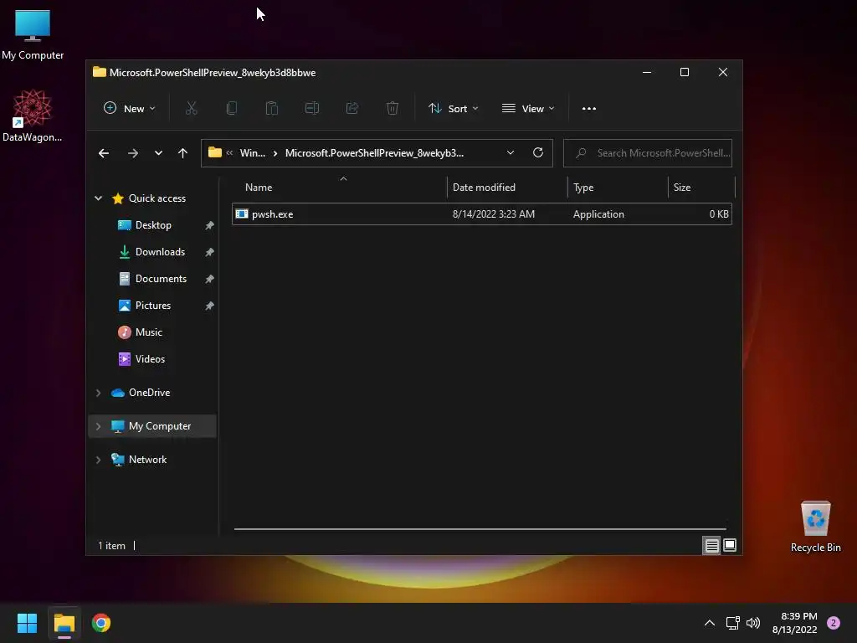The height and width of the screenshot is (643, 857).
Task: Go forward with the right arrow
Action: pos(133,153)
